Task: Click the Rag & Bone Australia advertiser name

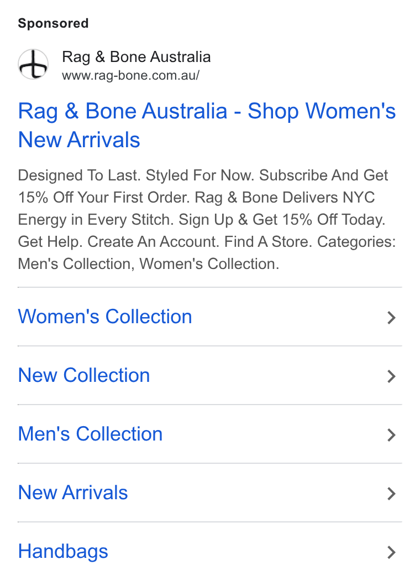Action: pos(136,57)
